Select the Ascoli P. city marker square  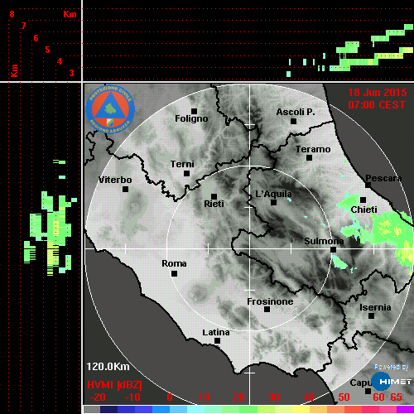coord(293,121)
